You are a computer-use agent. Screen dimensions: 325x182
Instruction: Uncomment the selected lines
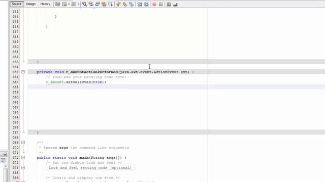175,5
